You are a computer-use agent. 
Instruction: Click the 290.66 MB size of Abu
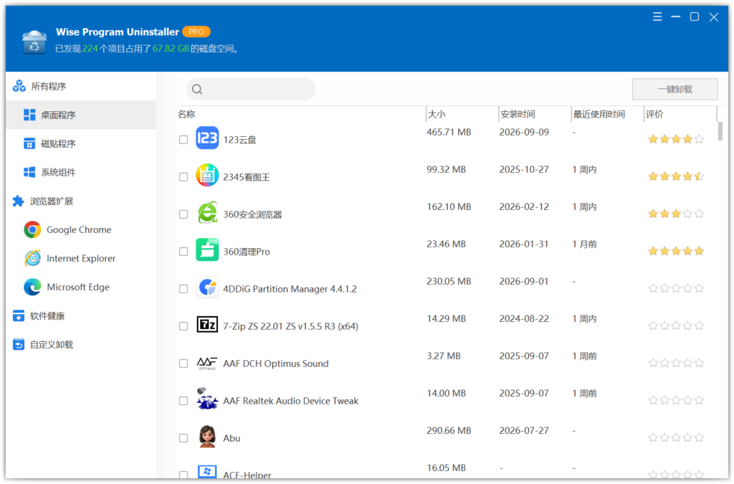pyautogui.click(x=449, y=431)
